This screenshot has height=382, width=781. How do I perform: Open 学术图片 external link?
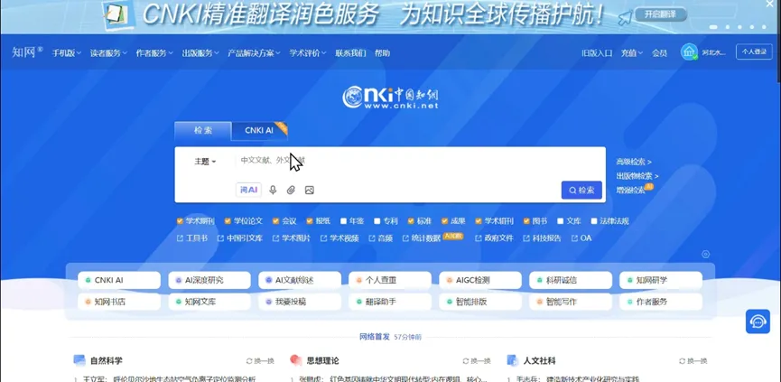(x=291, y=238)
